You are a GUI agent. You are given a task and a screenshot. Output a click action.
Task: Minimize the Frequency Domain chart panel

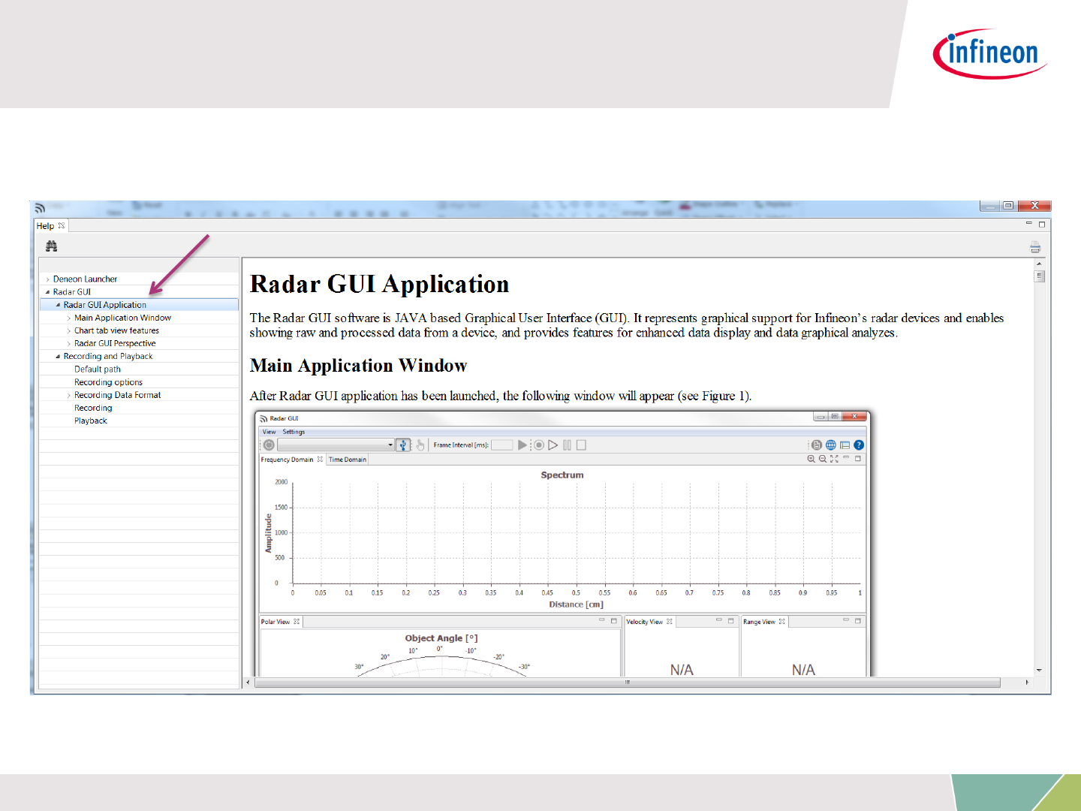(x=846, y=457)
